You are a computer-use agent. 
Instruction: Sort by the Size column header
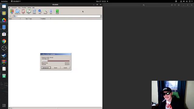pyautogui.click(x=24, y=19)
